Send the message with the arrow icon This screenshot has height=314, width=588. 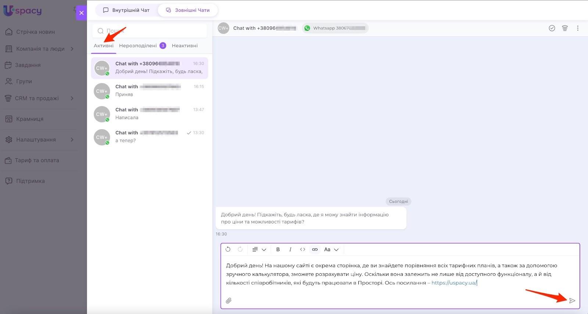(572, 301)
